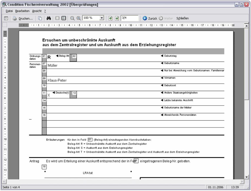
Task: Click the vertical scrollbar down arrow
Action: tap(246, 177)
